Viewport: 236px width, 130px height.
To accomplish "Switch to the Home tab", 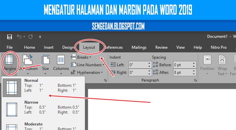I will click(x=29, y=47).
